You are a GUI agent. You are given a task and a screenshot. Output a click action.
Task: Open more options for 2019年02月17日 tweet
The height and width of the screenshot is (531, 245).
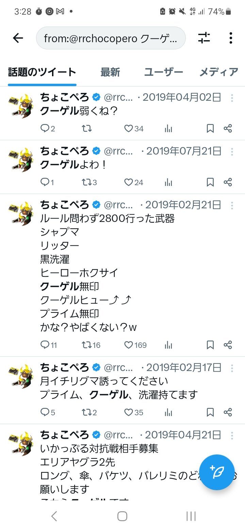point(232,368)
